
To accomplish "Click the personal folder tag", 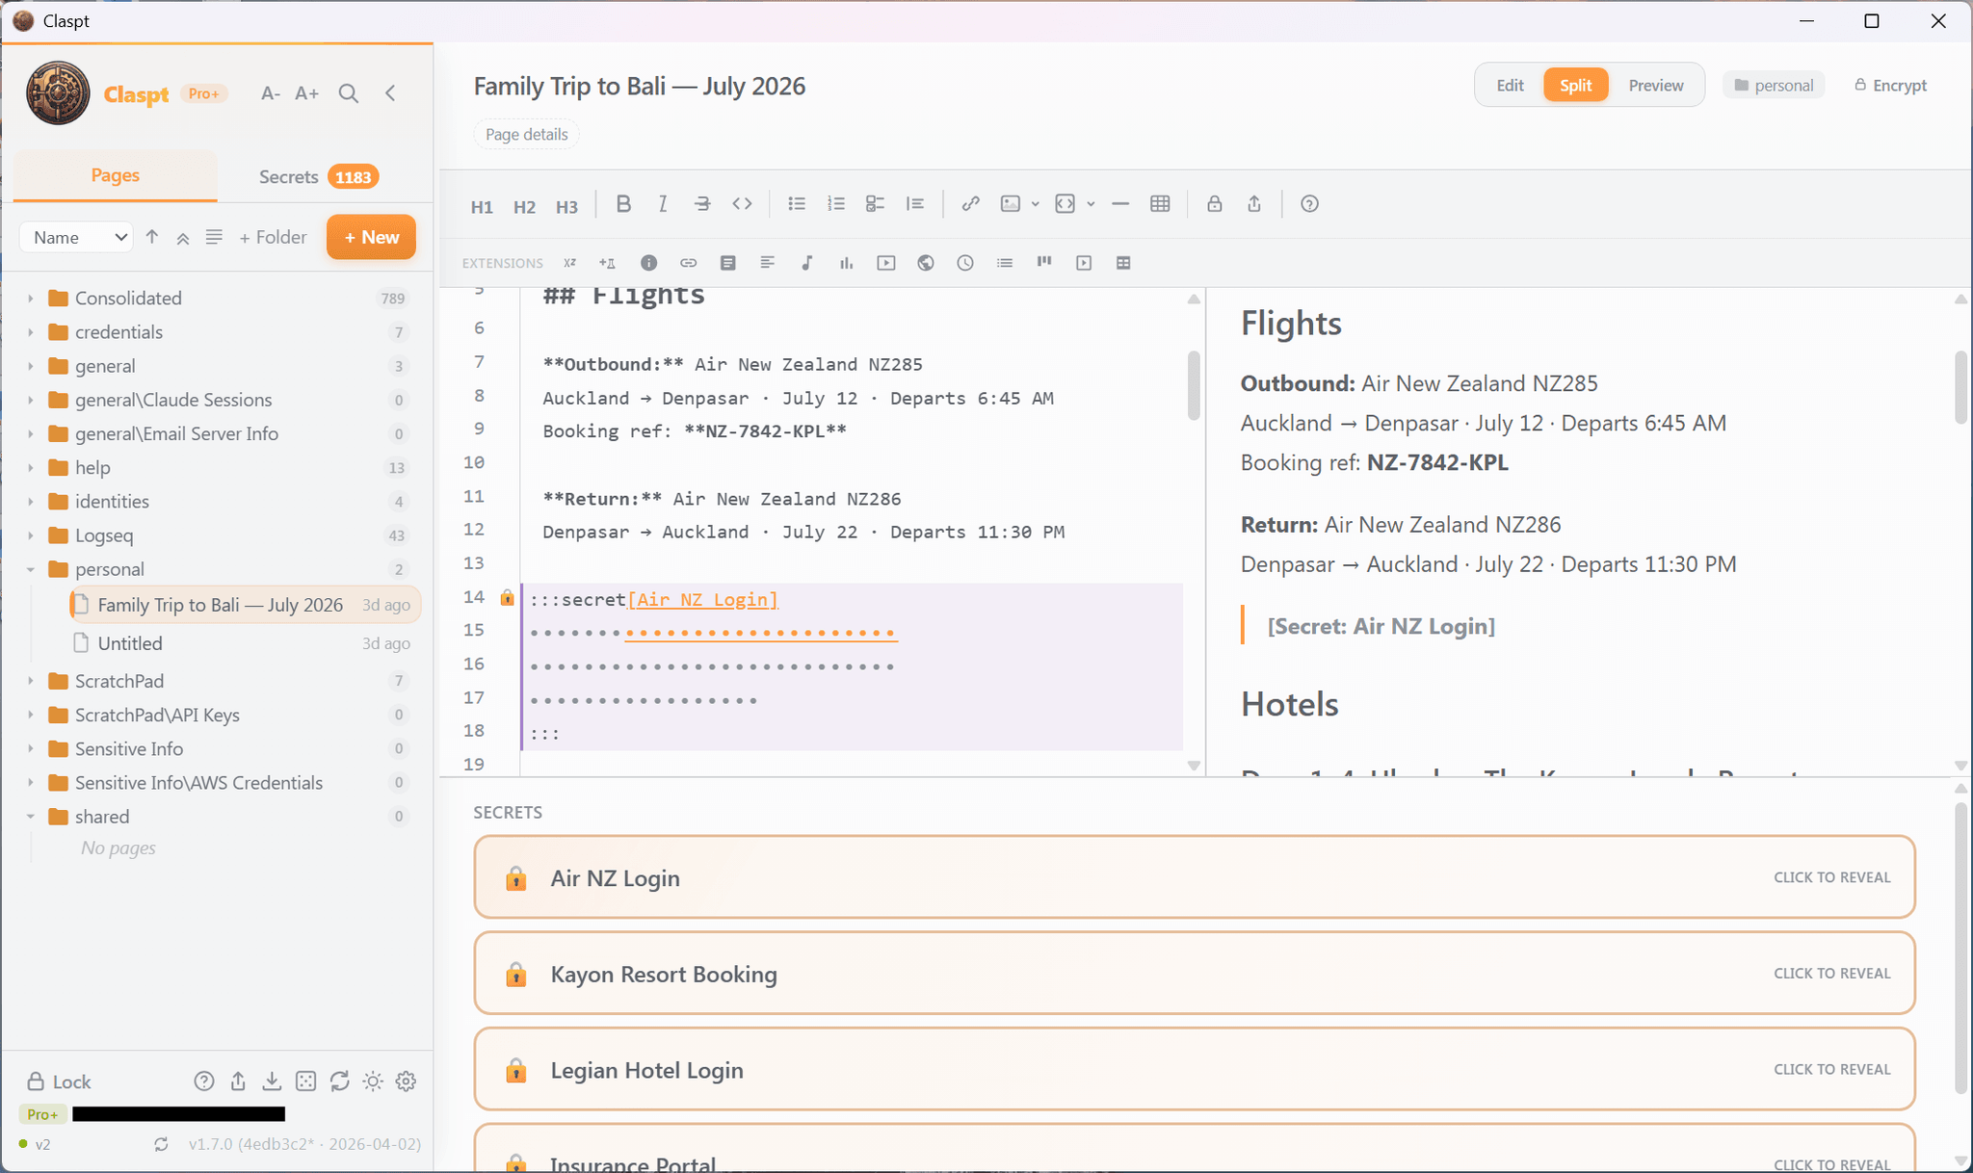I will (x=1774, y=85).
